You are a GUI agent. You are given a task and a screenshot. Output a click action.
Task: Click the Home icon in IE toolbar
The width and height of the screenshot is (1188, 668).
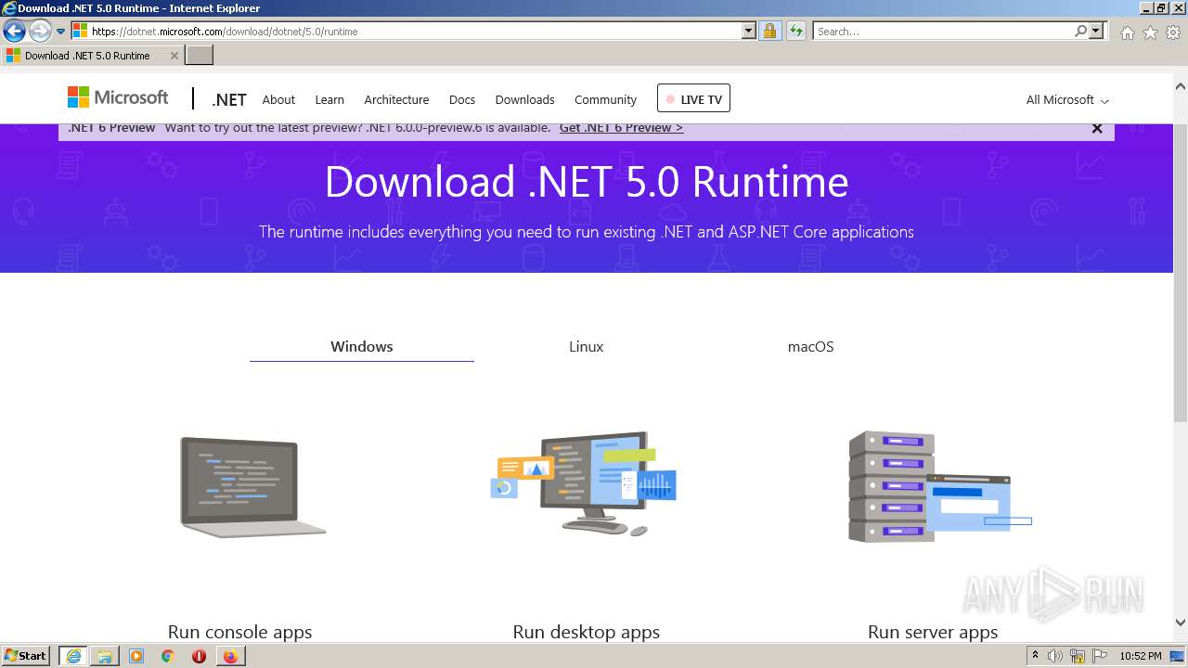pyautogui.click(x=1127, y=32)
